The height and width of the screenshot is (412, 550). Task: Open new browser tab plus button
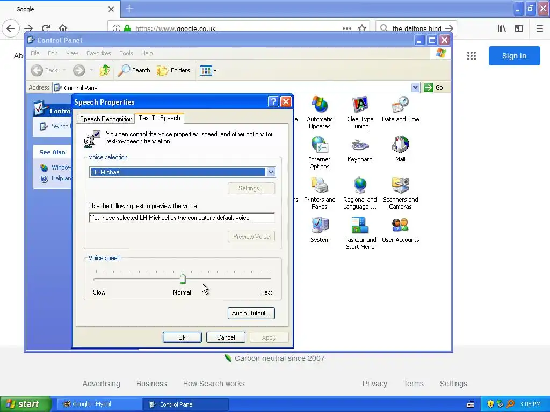129,9
